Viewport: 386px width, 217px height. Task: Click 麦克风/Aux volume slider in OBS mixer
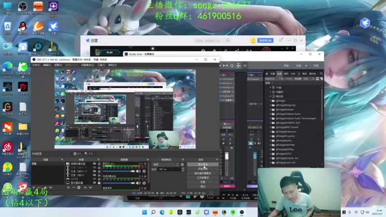point(119,171)
